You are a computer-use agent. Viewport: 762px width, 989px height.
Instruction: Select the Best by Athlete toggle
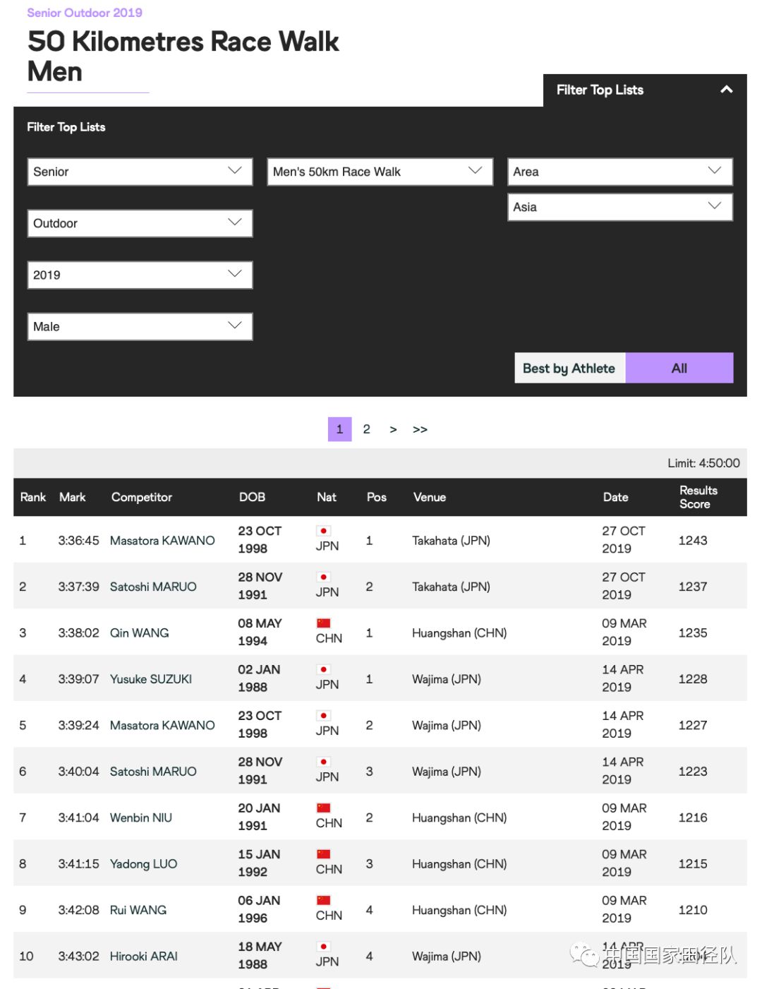[x=569, y=368]
